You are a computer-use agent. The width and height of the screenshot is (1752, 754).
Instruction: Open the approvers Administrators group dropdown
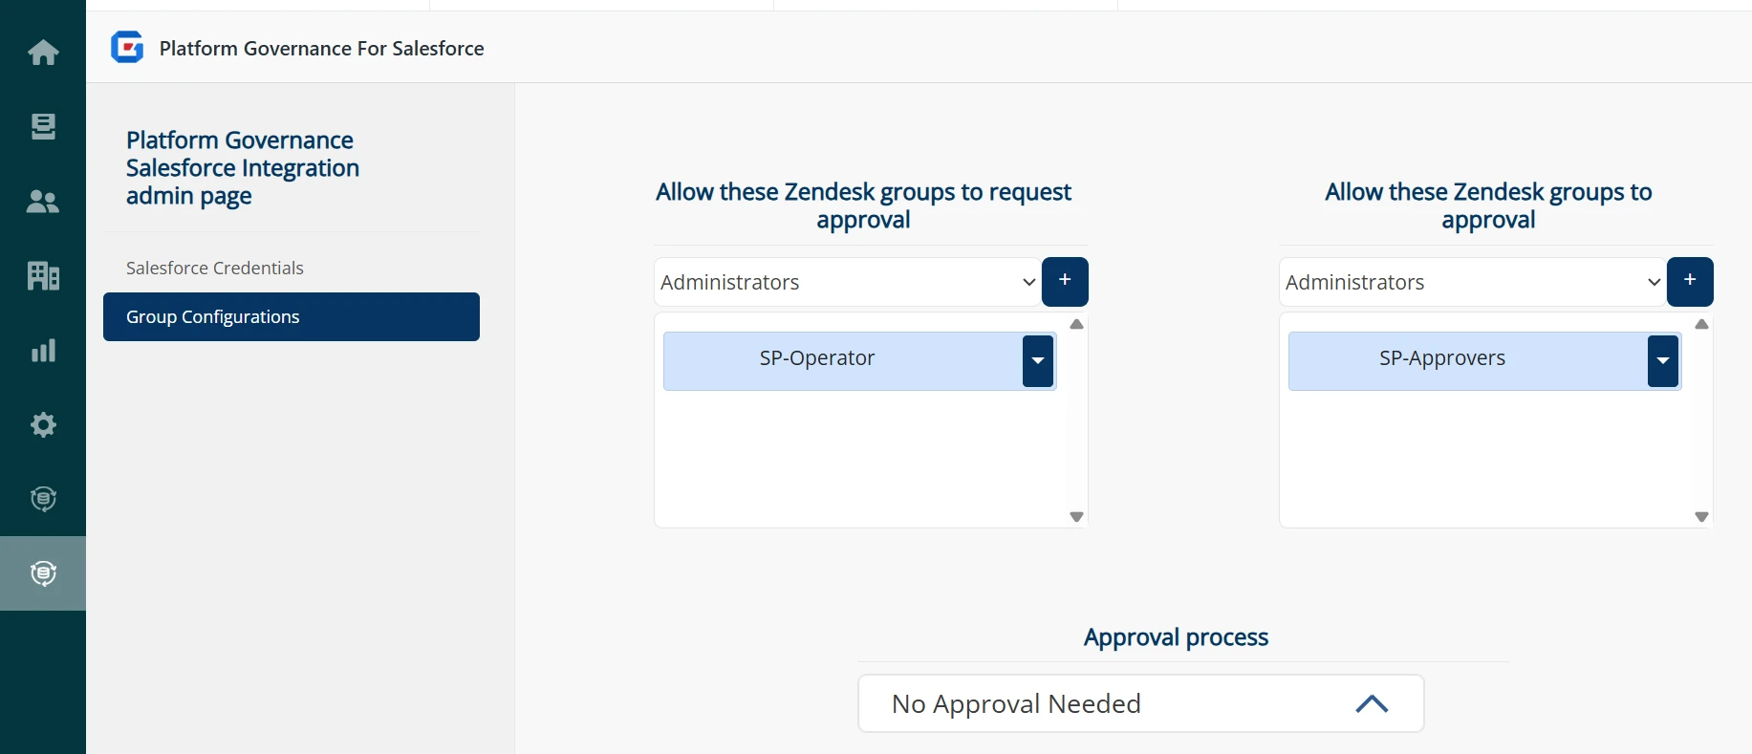pyautogui.click(x=1472, y=282)
